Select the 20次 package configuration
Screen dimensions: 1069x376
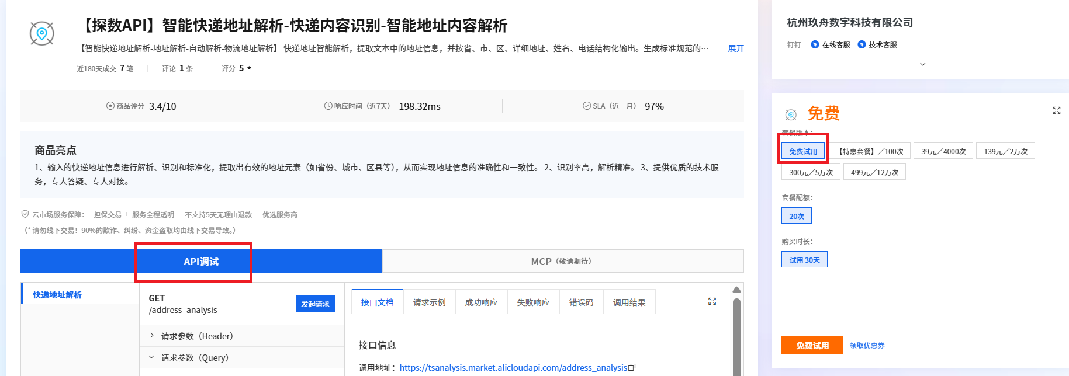point(797,216)
